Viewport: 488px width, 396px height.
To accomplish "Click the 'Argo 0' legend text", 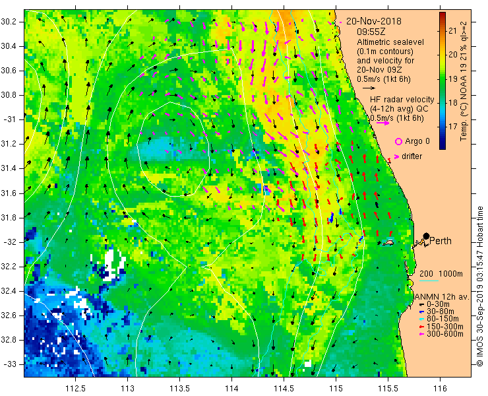I will click(417, 141).
